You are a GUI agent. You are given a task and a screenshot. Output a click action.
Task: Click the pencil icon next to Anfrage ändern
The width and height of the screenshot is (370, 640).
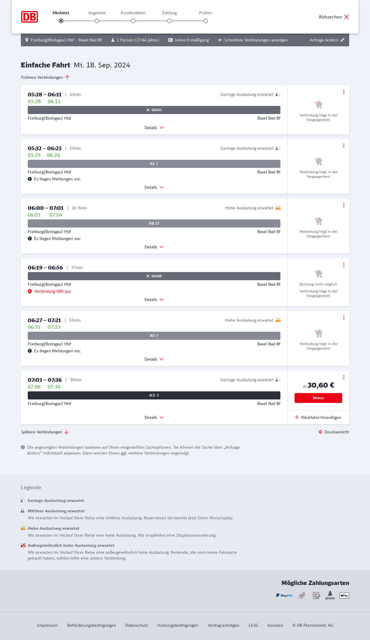point(343,40)
